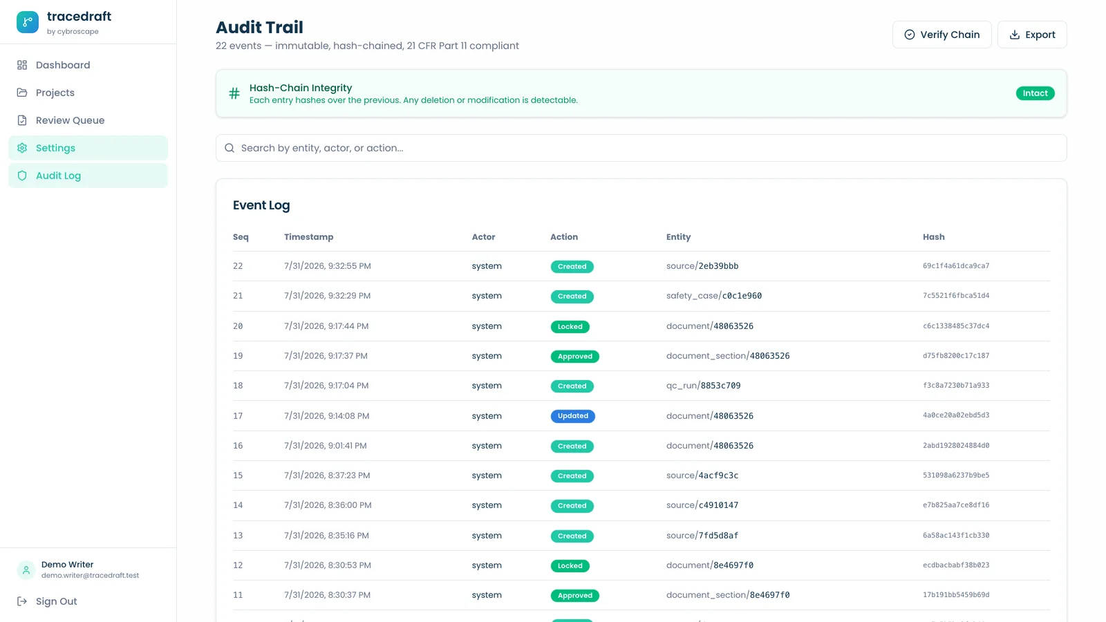This screenshot has width=1106, height=622.
Task: Click hash 69c1f4a61dca9ca7
Action: (956, 266)
